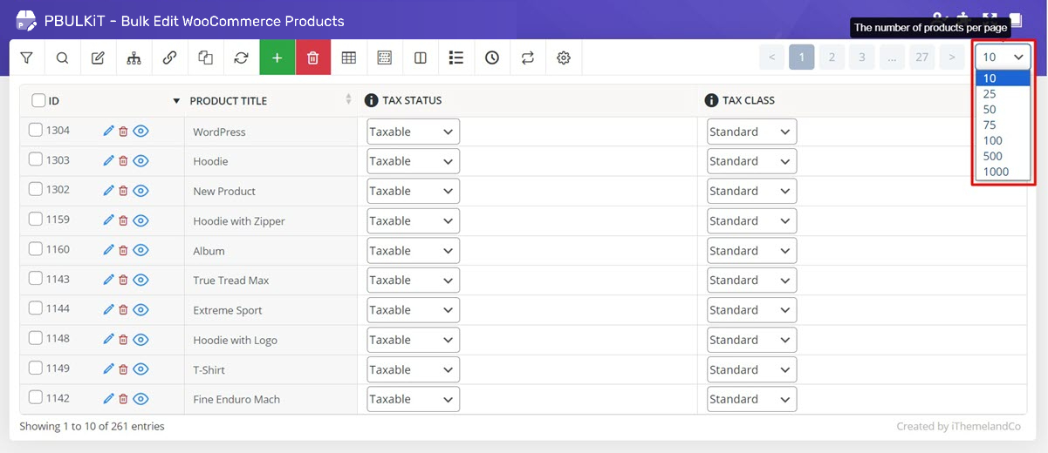This screenshot has width=1048, height=453.
Task: Check the box for product 1304
Action: [x=36, y=131]
